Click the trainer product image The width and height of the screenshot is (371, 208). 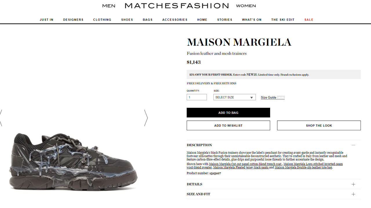pos(73,162)
